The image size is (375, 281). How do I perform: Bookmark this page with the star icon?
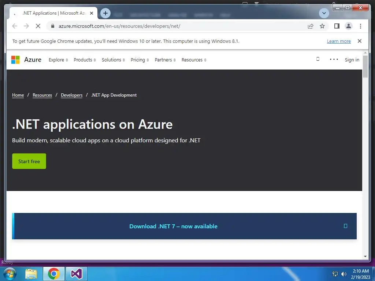(322, 26)
